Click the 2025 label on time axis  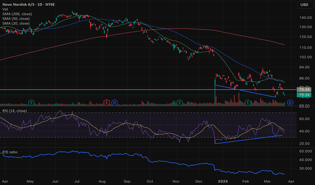click(223, 181)
